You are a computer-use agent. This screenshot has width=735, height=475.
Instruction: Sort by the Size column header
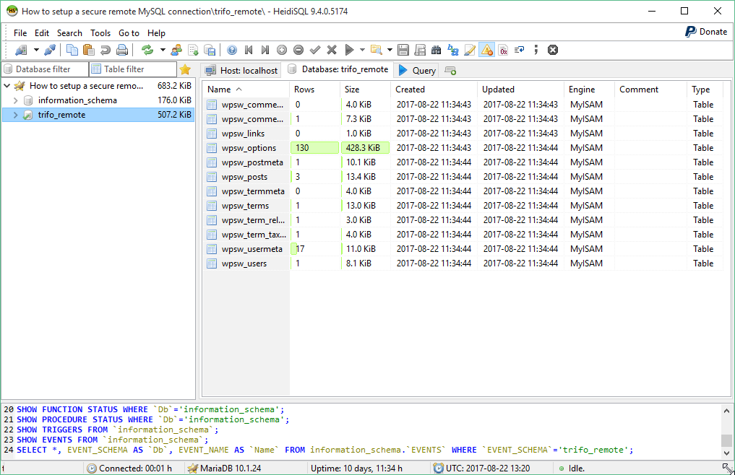[x=365, y=90]
